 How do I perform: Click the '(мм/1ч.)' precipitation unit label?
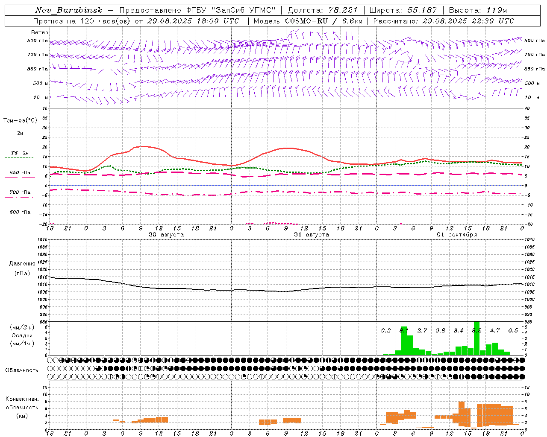[x=22, y=343]
